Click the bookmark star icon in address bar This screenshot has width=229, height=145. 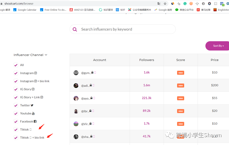pos(165,4)
